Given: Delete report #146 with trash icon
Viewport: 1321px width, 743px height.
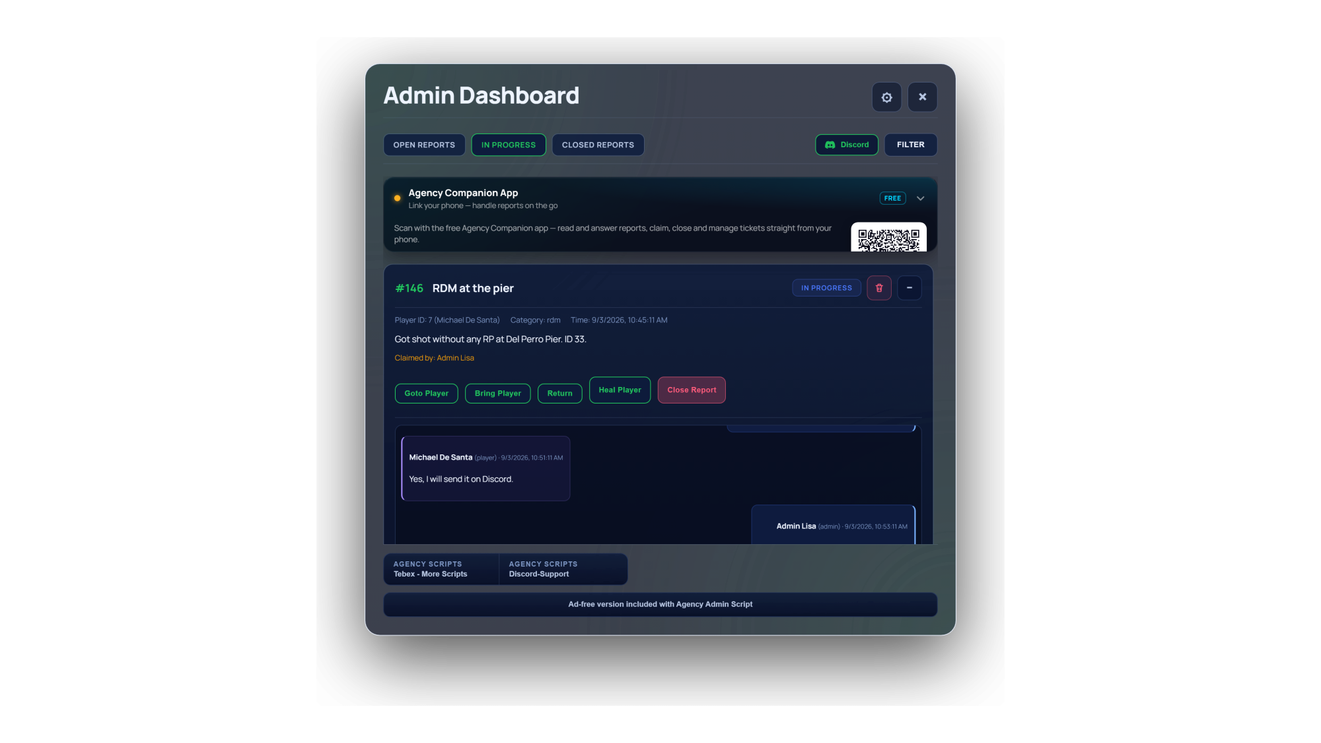Looking at the screenshot, I should pyautogui.click(x=879, y=288).
